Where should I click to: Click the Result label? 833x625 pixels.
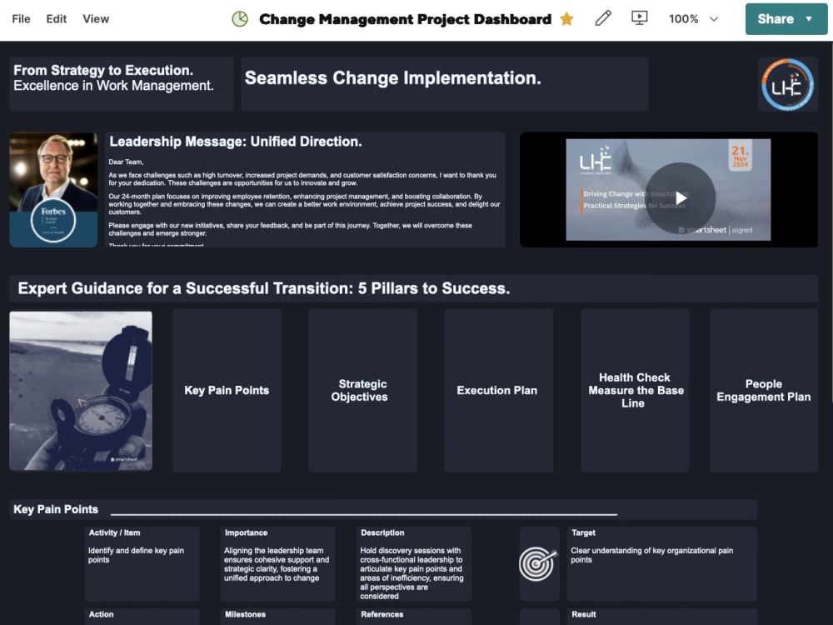583,614
